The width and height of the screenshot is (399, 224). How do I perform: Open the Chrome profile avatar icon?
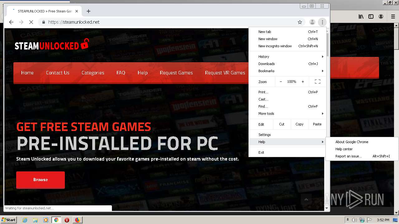point(312,22)
